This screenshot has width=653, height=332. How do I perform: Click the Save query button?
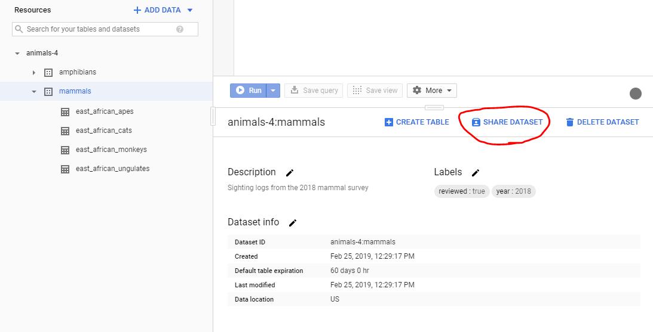[x=314, y=91]
